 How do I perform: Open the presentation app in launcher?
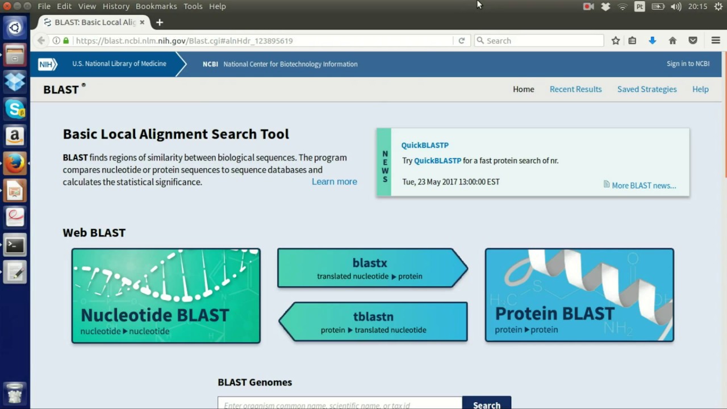[x=15, y=191]
